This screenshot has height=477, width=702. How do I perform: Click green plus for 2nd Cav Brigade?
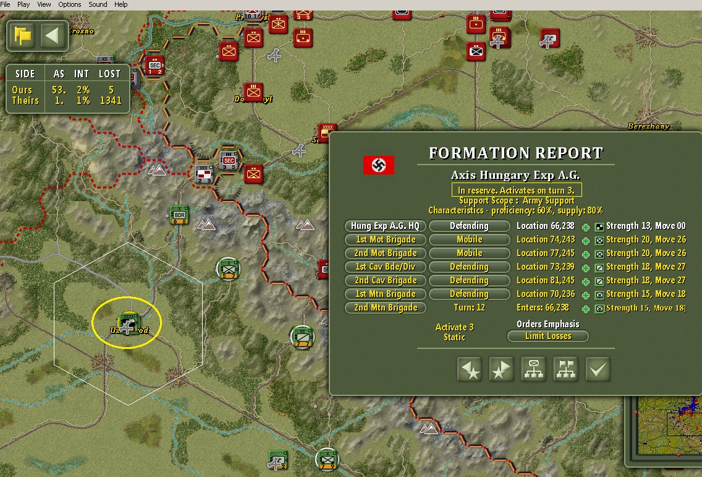(x=586, y=282)
